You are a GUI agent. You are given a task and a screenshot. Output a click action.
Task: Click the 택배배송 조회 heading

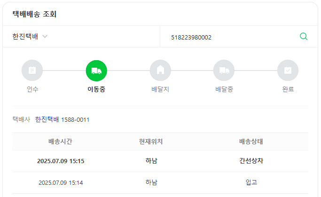coord(34,14)
